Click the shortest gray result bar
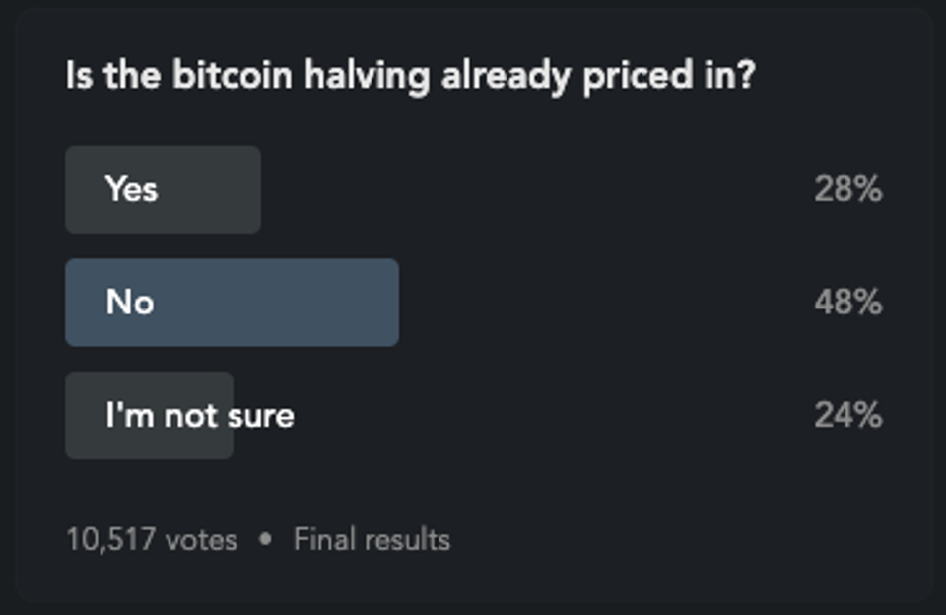This screenshot has width=946, height=615. (x=149, y=415)
